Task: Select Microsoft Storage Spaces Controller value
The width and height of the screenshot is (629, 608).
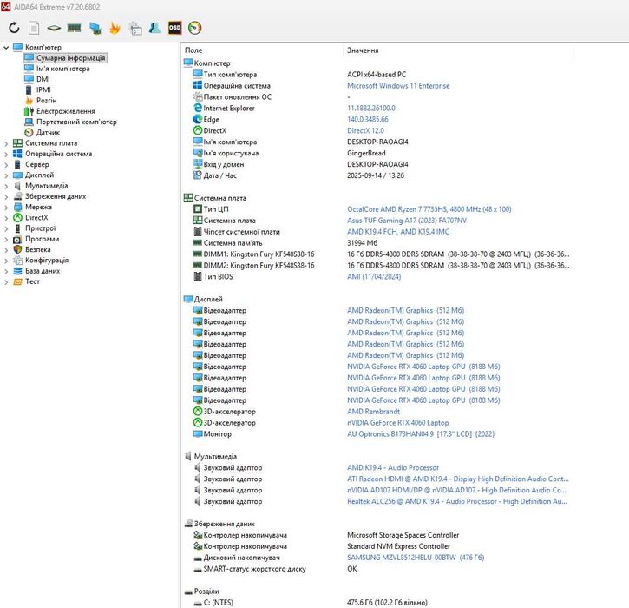Action: [403, 535]
